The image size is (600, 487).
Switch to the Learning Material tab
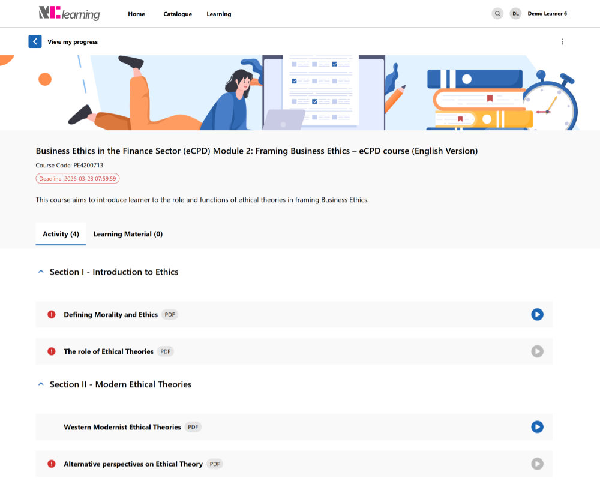click(128, 234)
